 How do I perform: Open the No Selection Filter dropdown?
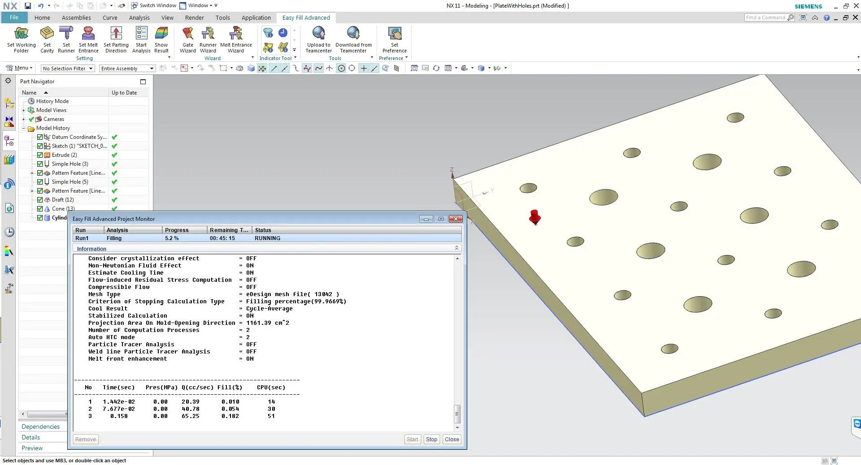pyautogui.click(x=68, y=69)
